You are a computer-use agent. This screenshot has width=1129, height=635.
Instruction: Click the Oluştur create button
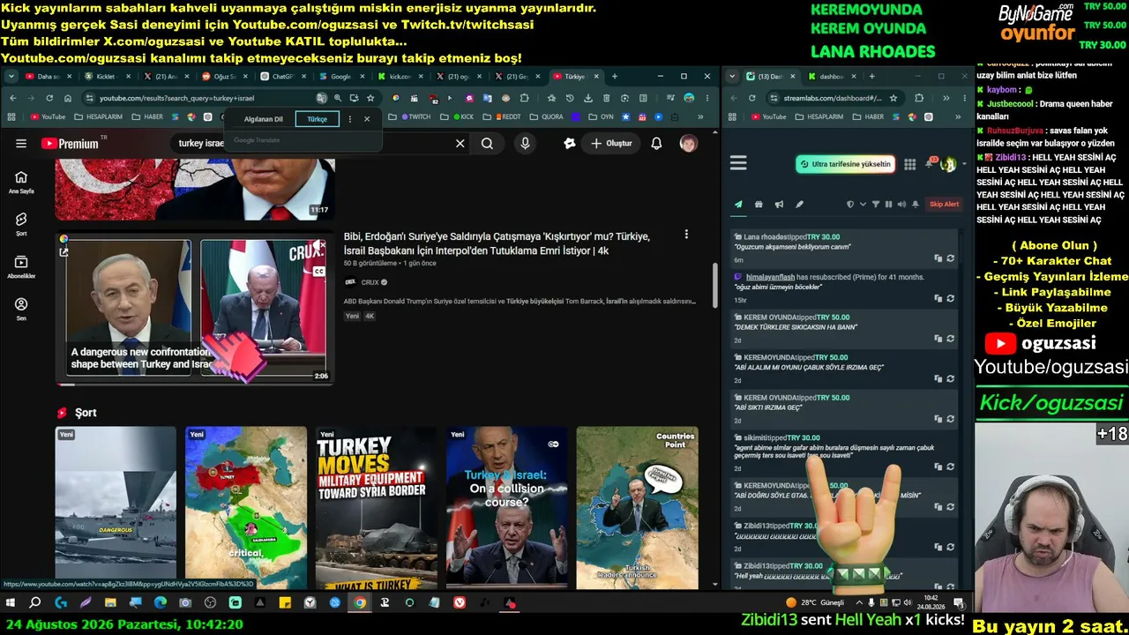pos(611,144)
